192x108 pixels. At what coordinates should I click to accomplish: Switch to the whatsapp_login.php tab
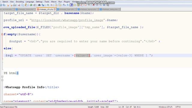66,9
